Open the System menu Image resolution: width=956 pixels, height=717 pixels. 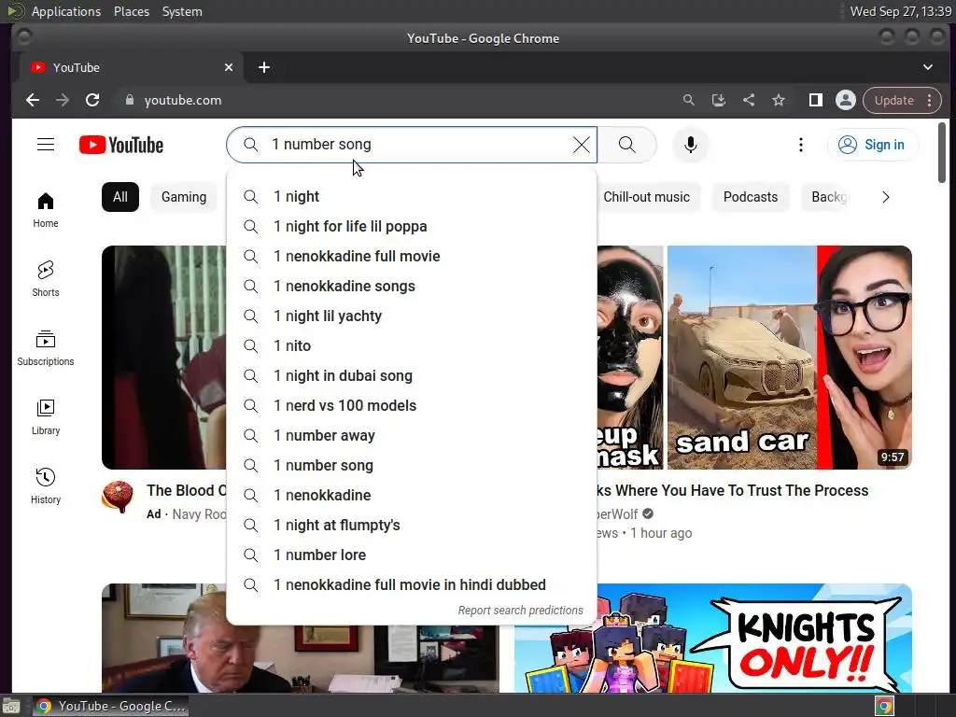click(182, 11)
